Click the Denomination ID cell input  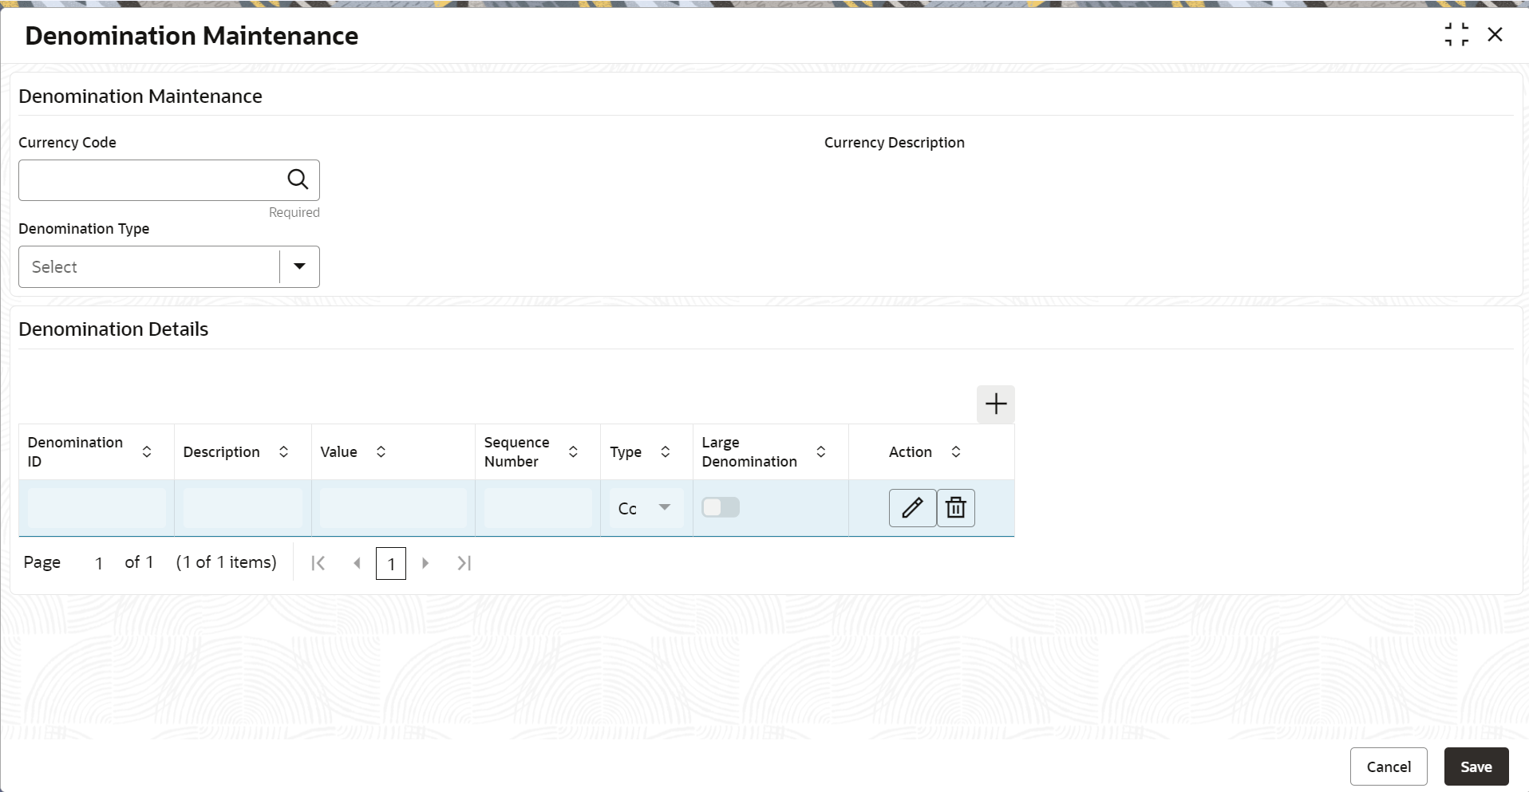(x=97, y=508)
